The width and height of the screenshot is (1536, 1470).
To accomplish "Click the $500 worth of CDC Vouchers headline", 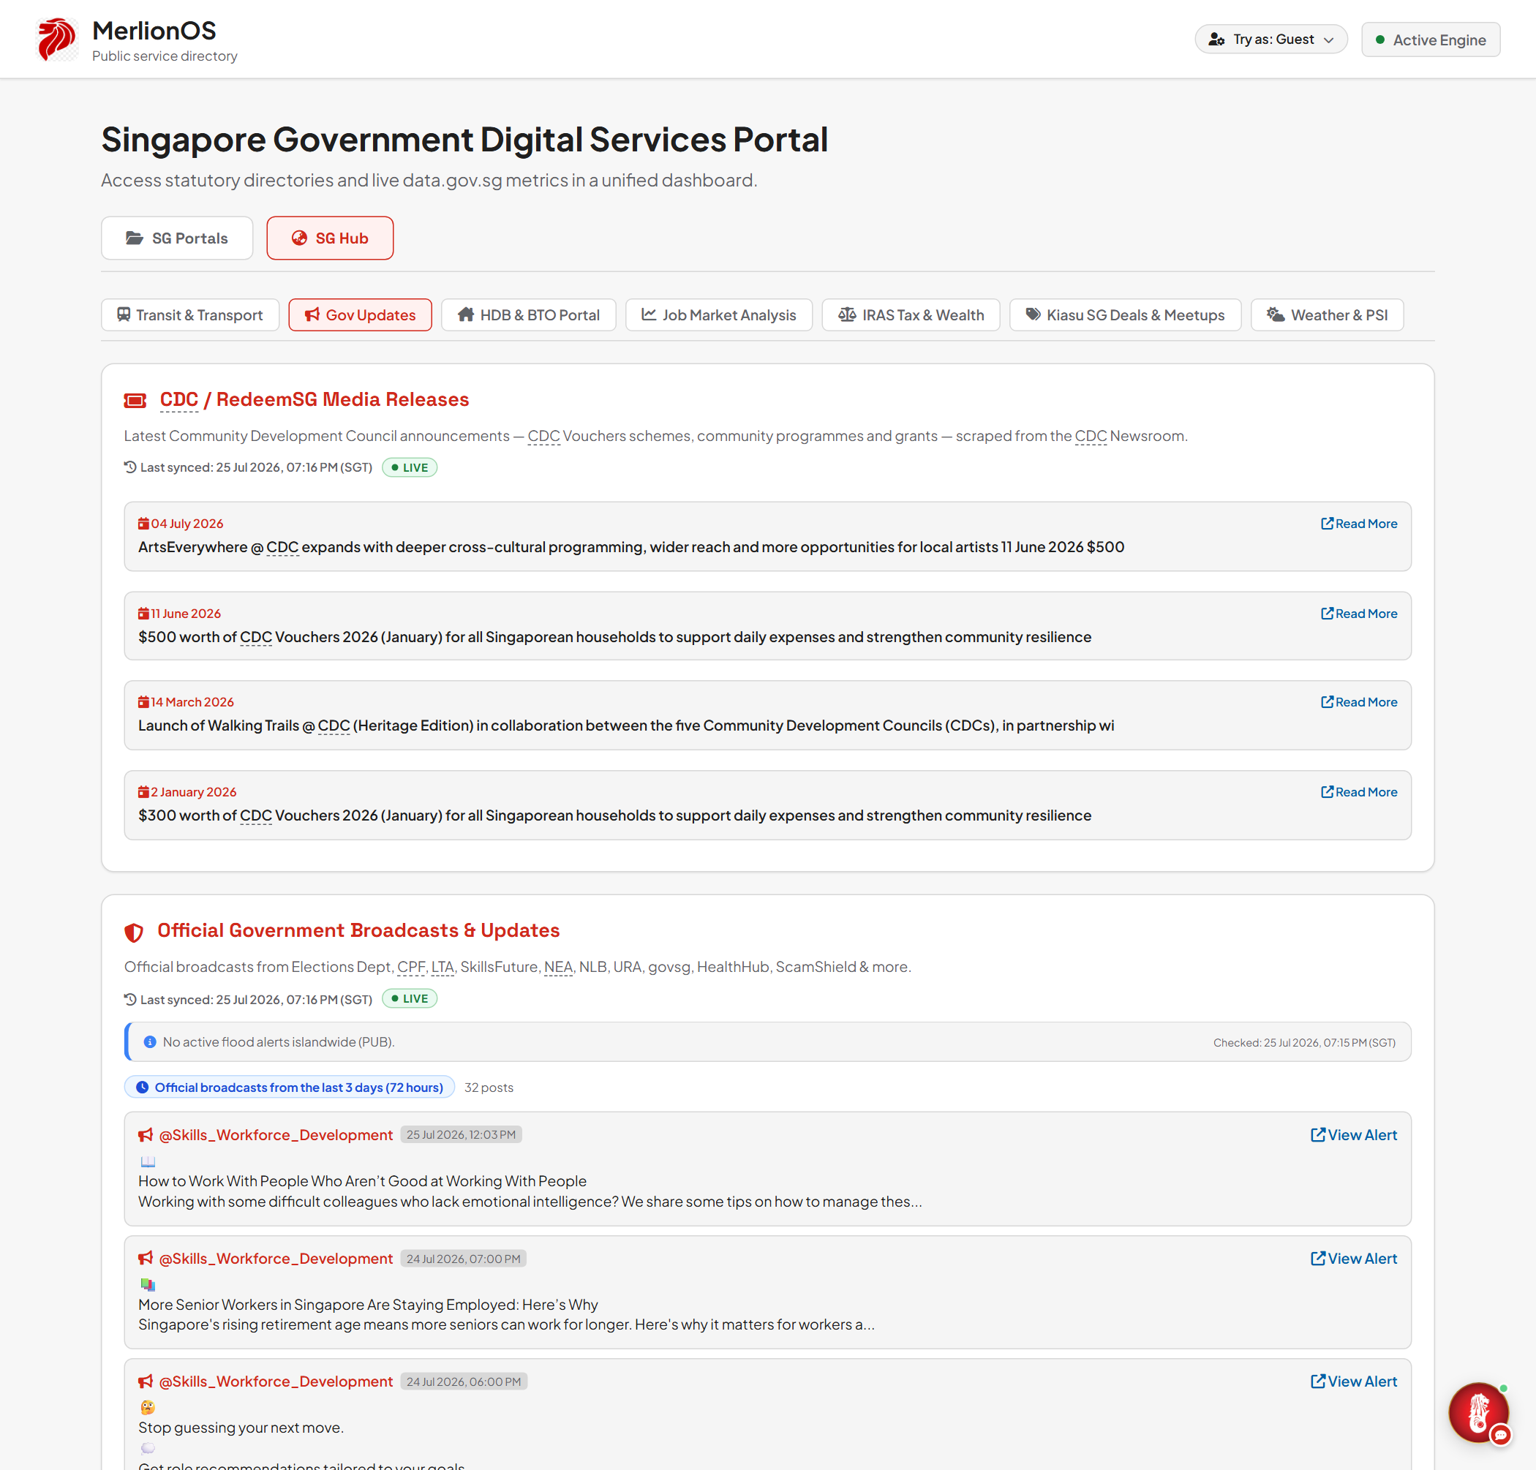I will click(x=614, y=637).
